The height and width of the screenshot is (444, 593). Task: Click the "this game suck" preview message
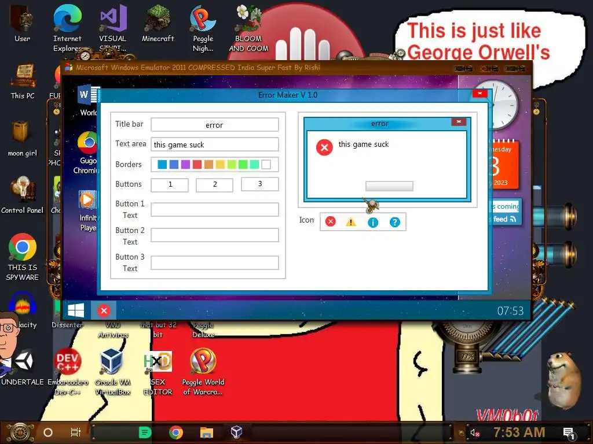[364, 144]
